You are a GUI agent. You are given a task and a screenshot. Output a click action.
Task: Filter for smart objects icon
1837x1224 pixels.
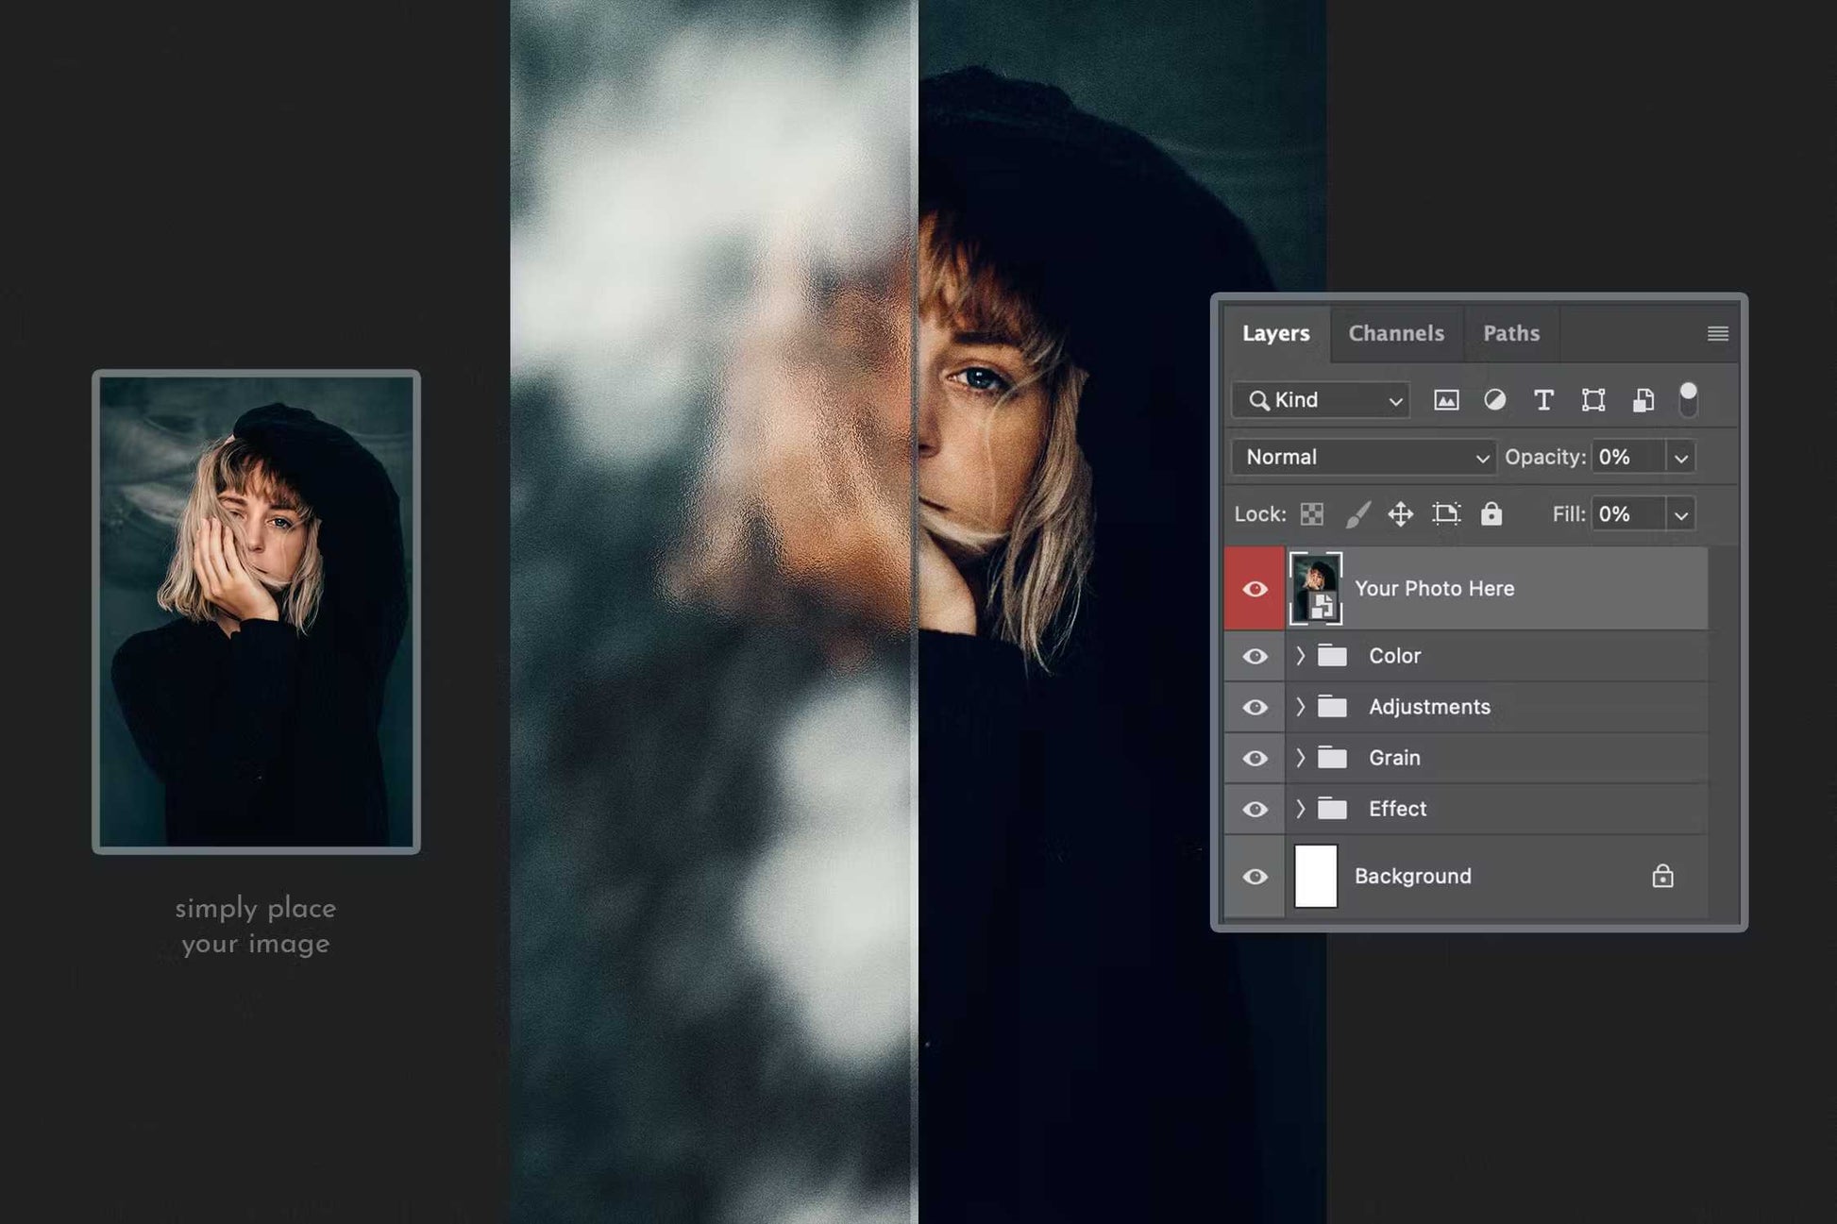click(1643, 400)
